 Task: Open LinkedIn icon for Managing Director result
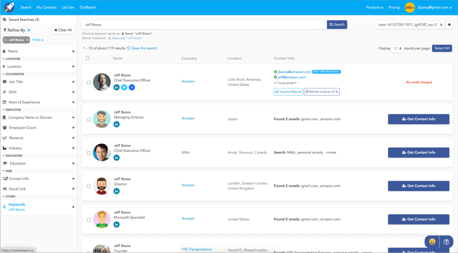pos(116,124)
